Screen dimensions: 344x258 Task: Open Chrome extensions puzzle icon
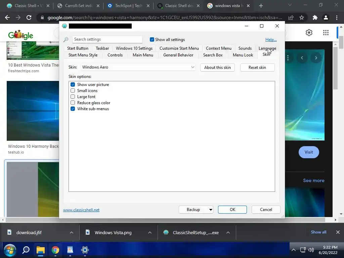(x=315, y=17)
